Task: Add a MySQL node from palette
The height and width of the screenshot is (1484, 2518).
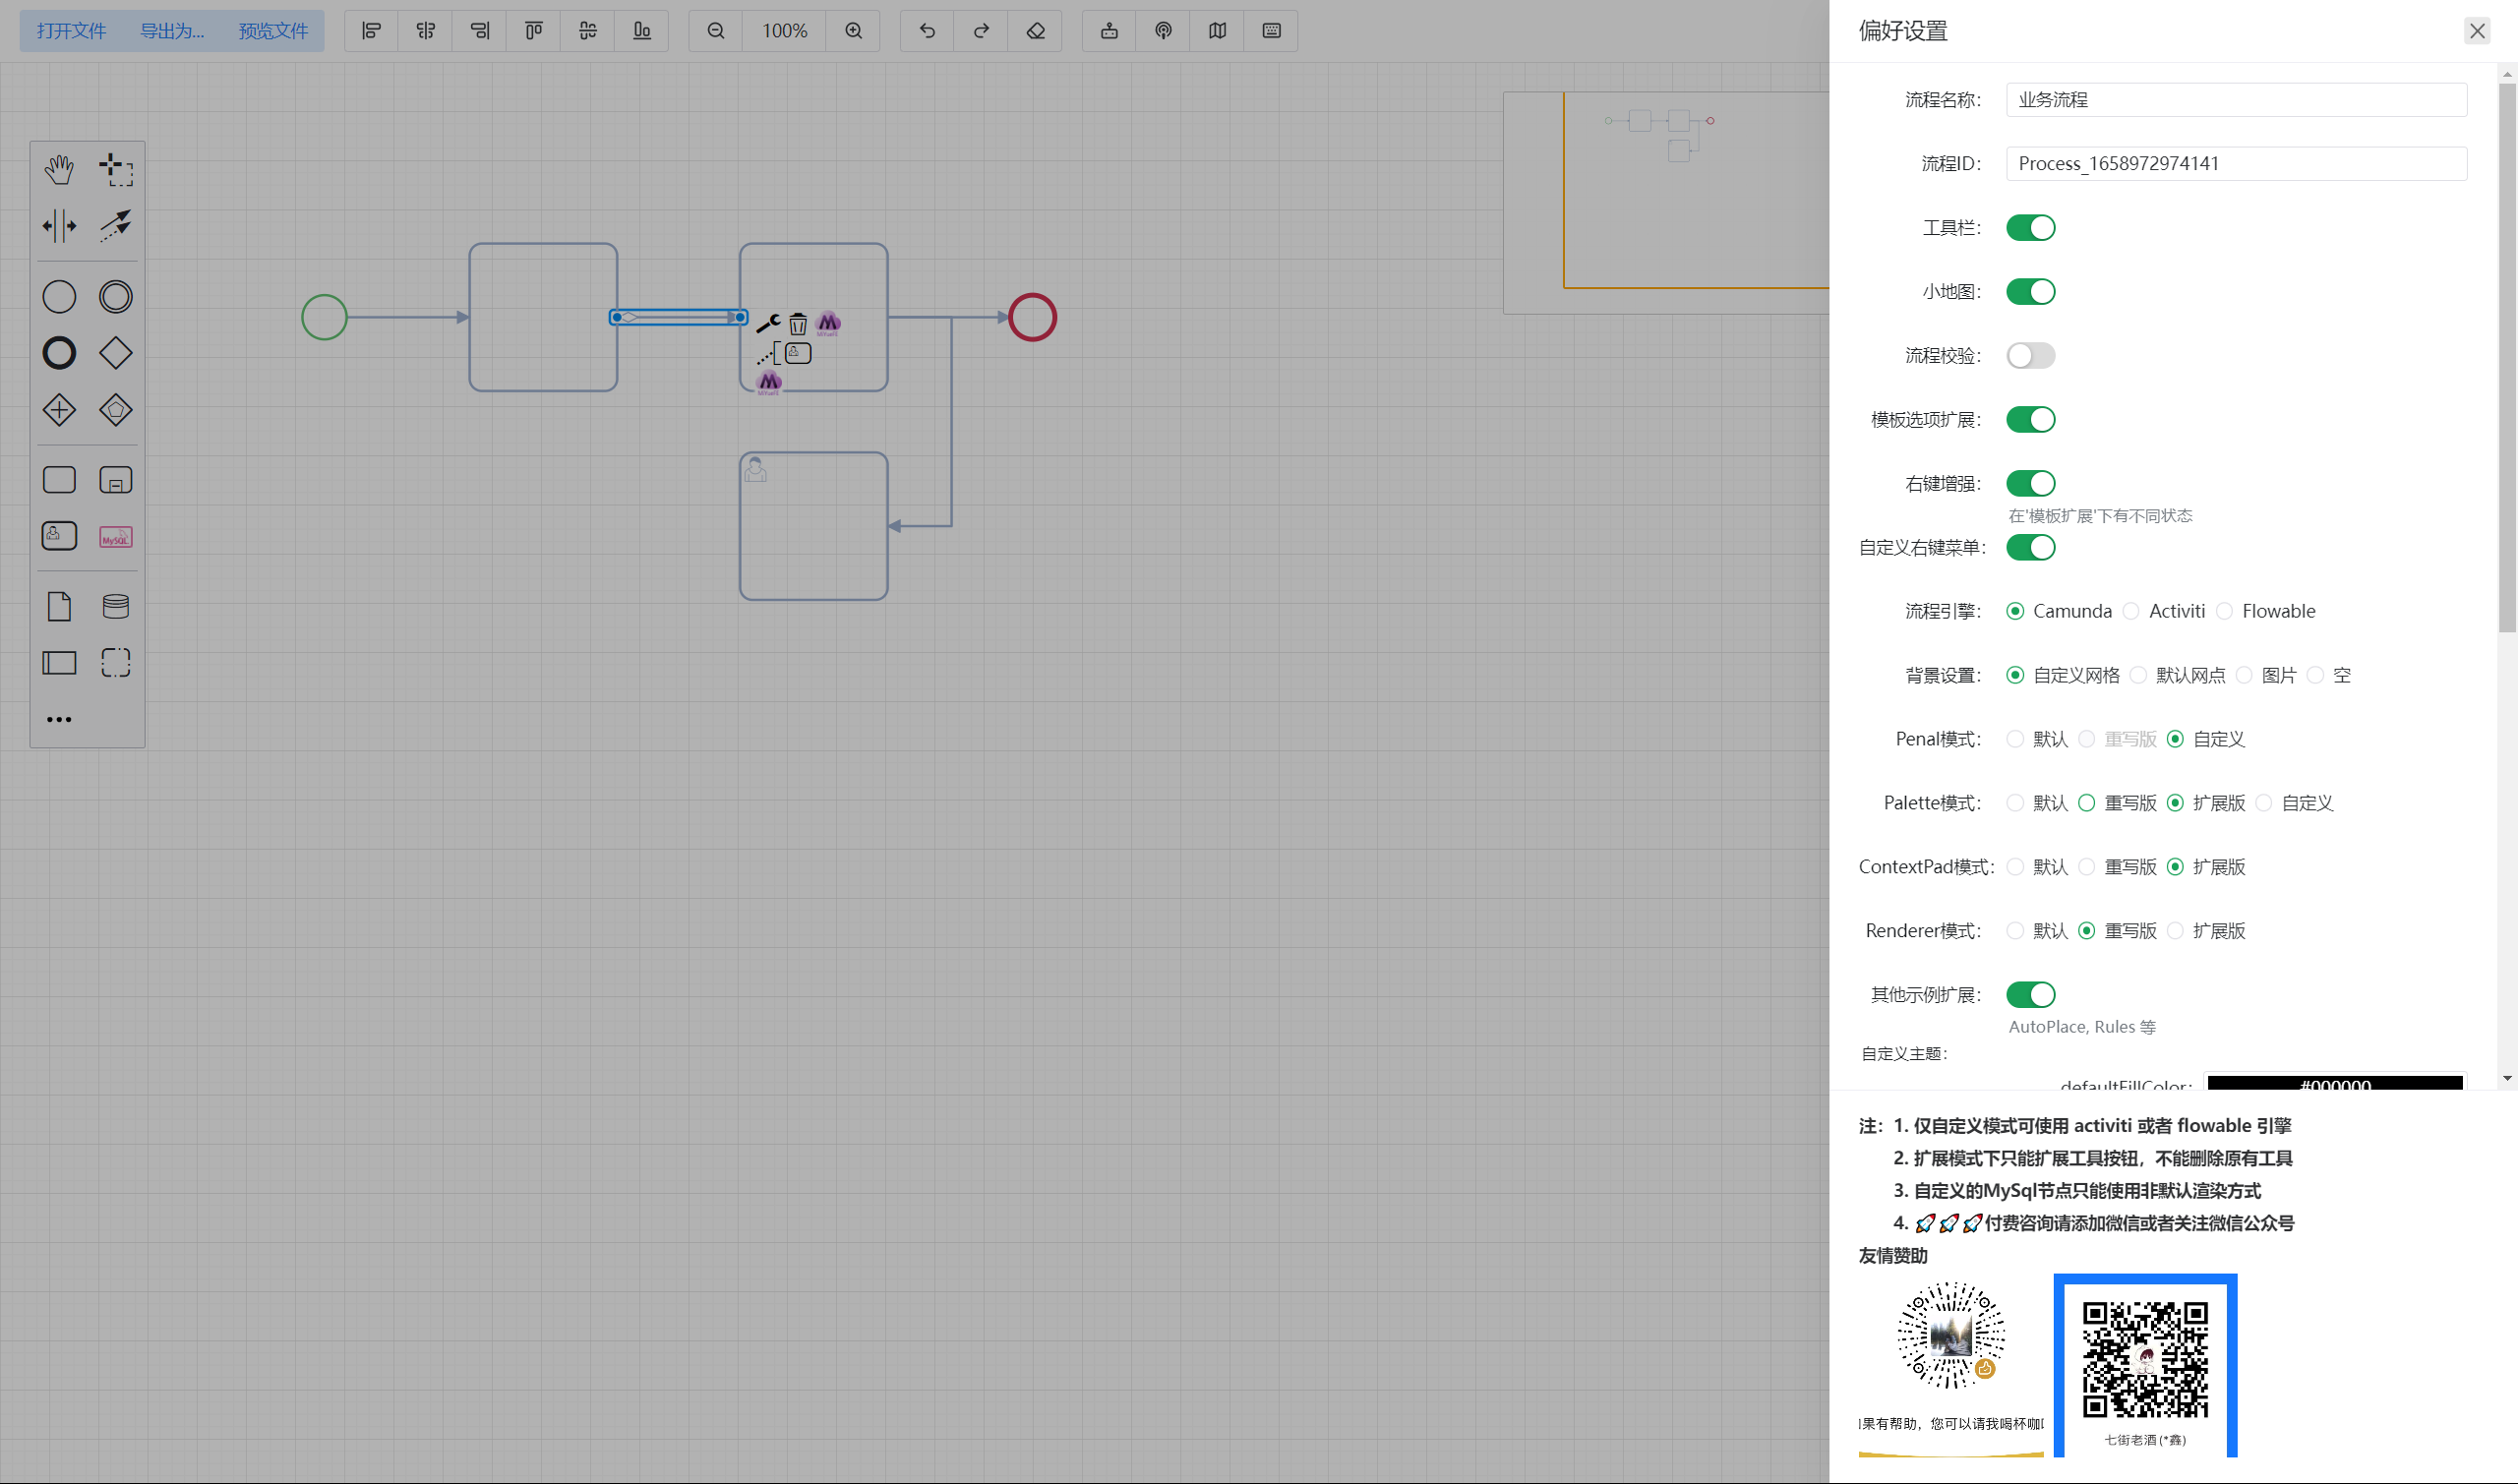Action: coord(116,537)
